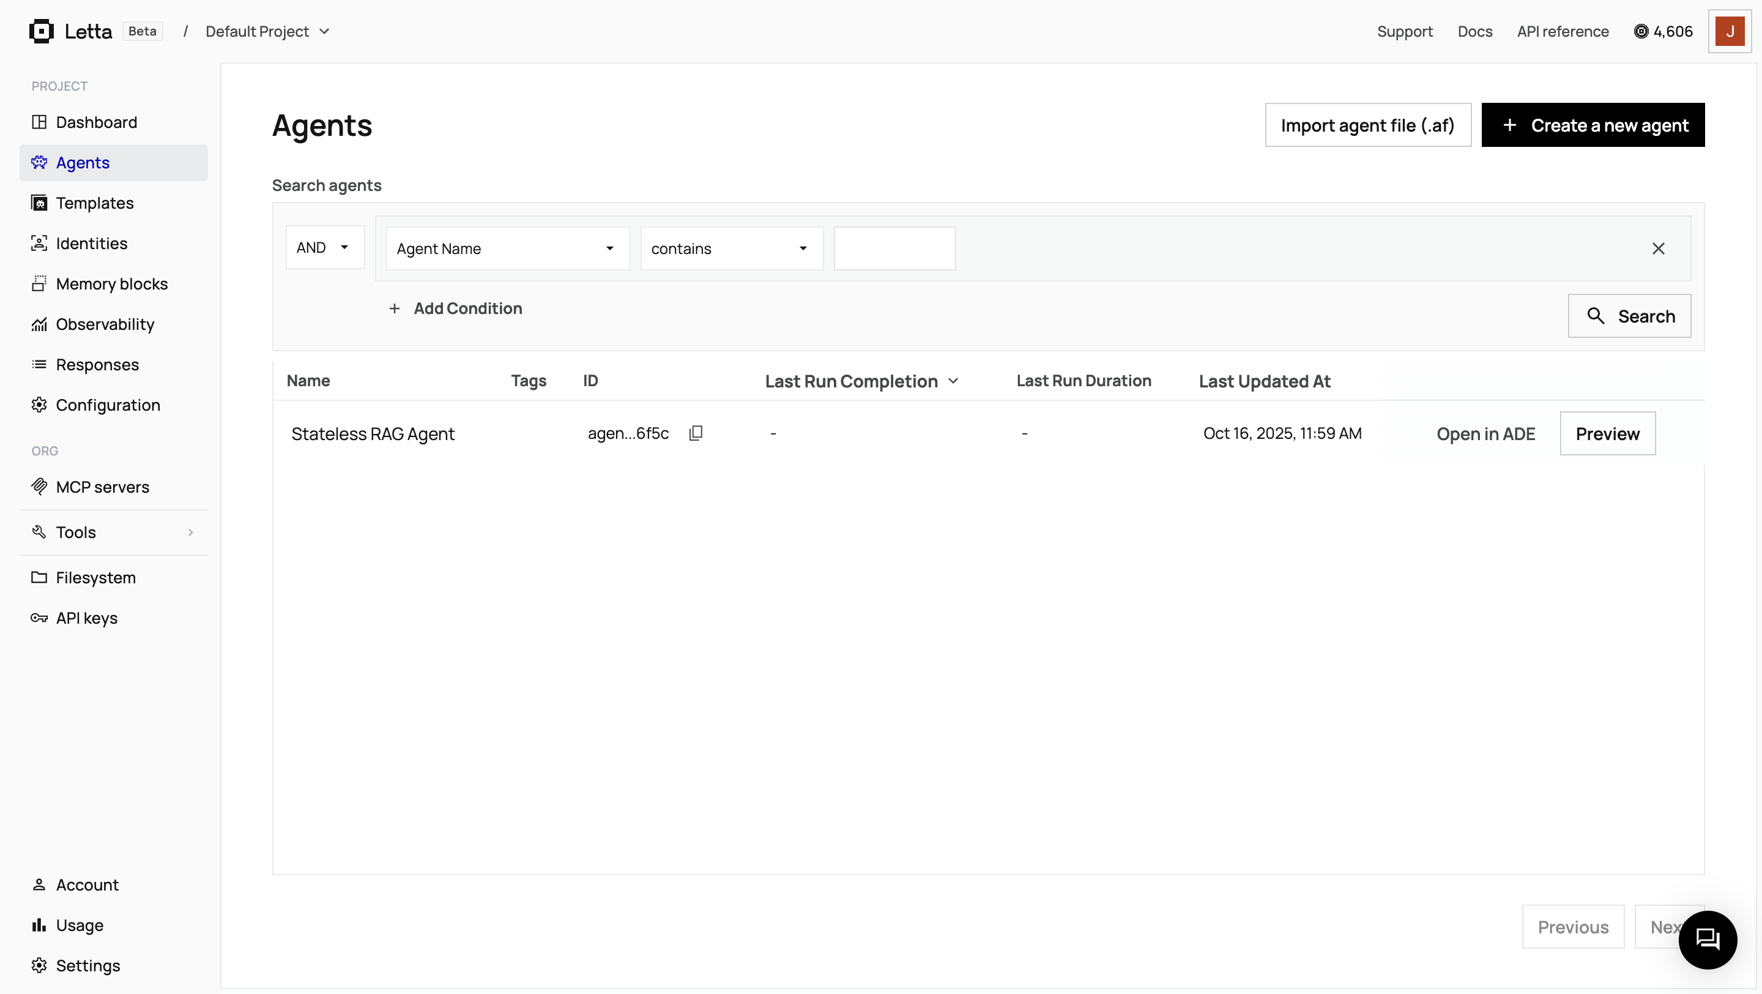Create a new agent
Screen dimensions: 1762x994
1594,124
